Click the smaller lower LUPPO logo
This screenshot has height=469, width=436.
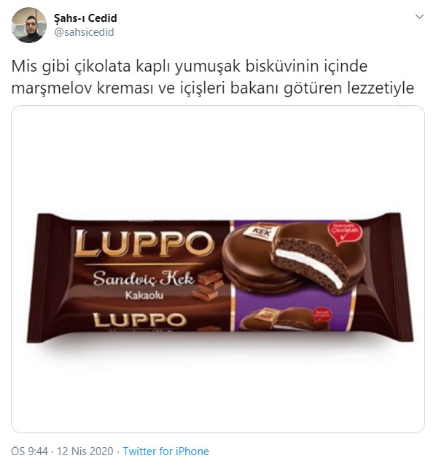click(139, 320)
